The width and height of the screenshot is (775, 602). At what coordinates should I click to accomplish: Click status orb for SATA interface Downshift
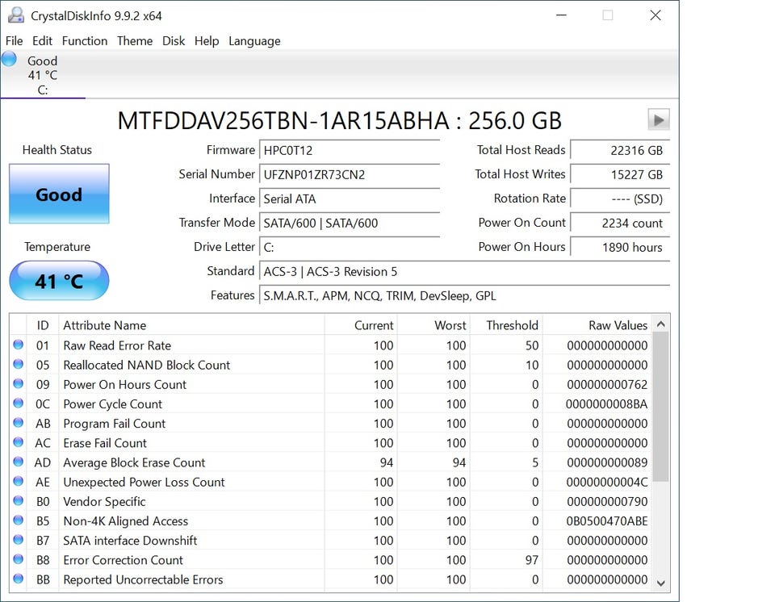pyautogui.click(x=19, y=540)
